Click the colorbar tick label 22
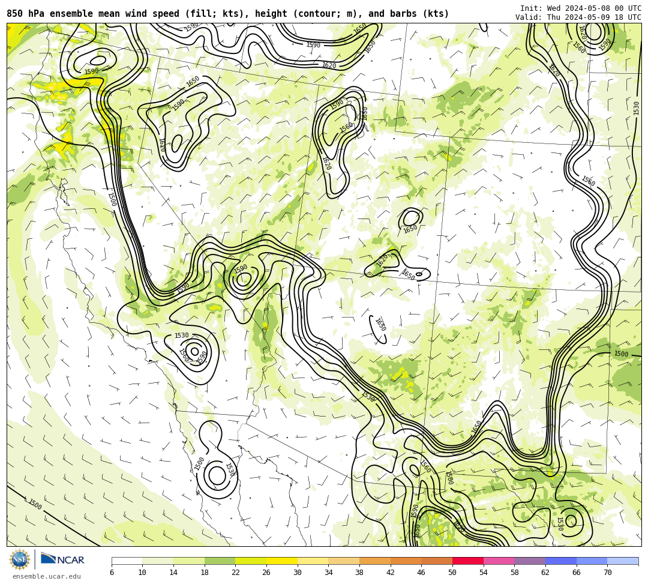 pyautogui.click(x=236, y=573)
